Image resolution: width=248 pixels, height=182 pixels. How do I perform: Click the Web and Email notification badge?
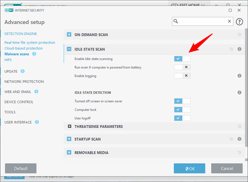click(36, 91)
